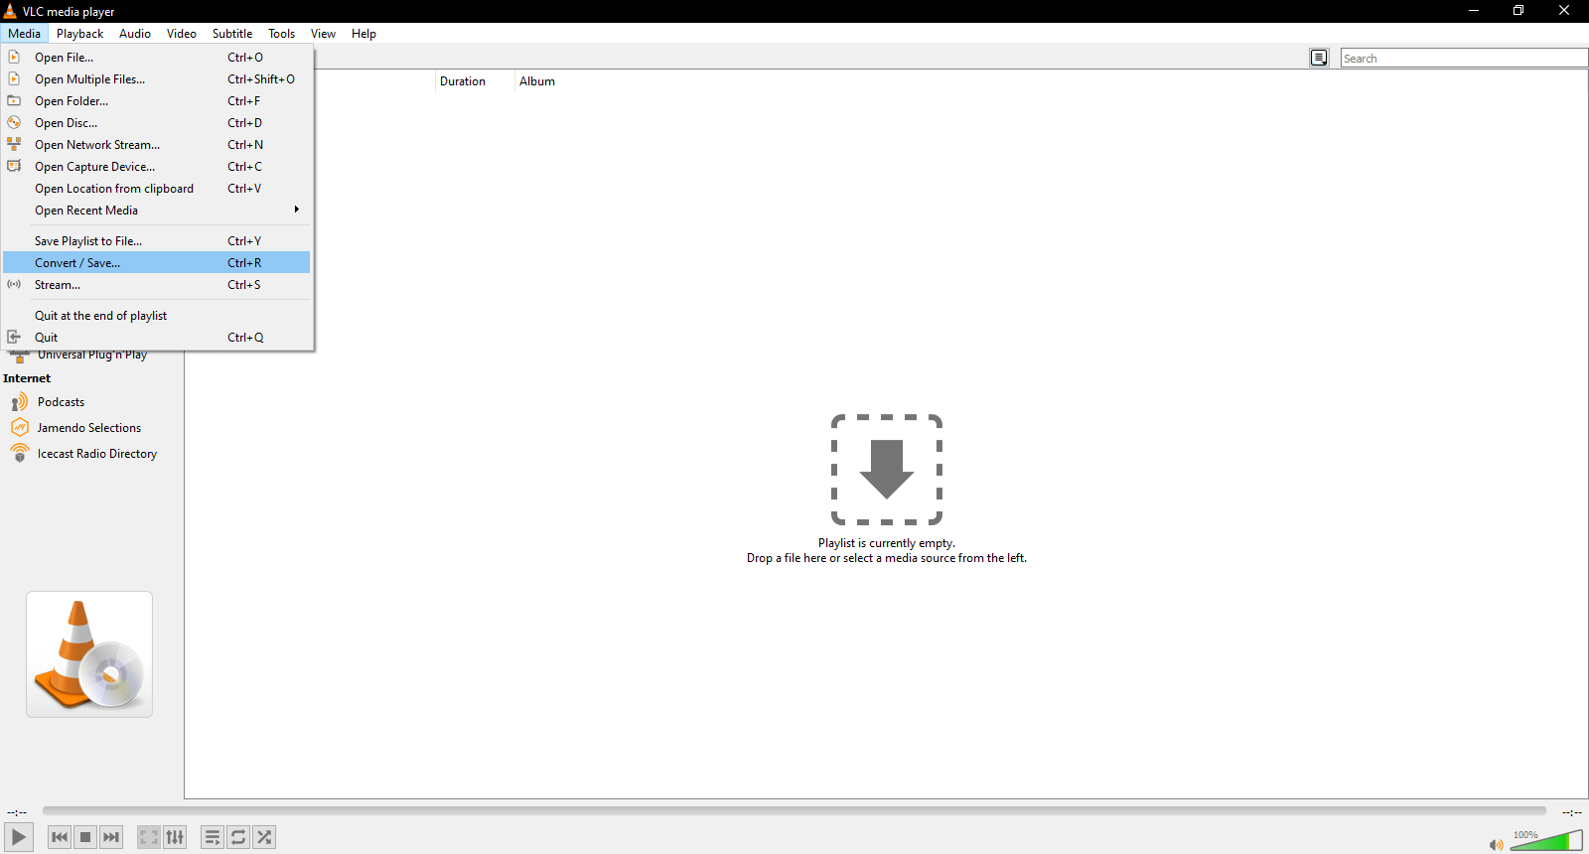Click the playback seek bar
Image resolution: width=1589 pixels, height=854 pixels.
(x=794, y=811)
